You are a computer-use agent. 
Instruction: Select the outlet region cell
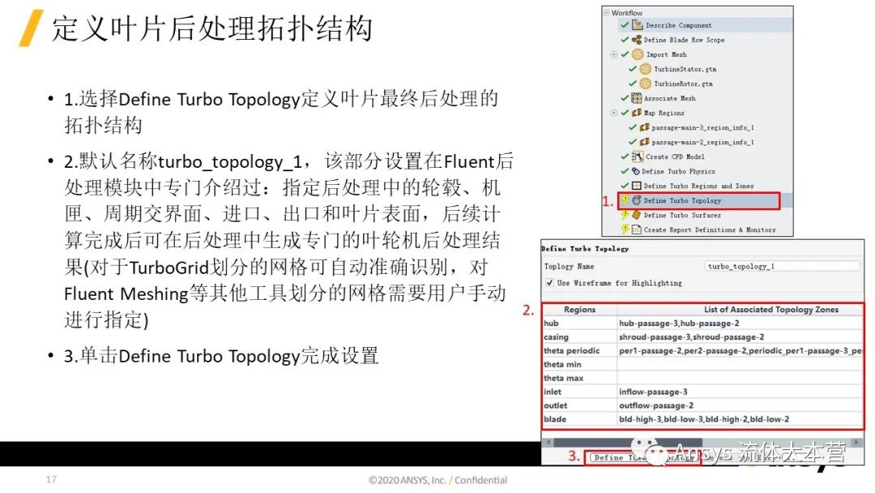pos(579,405)
